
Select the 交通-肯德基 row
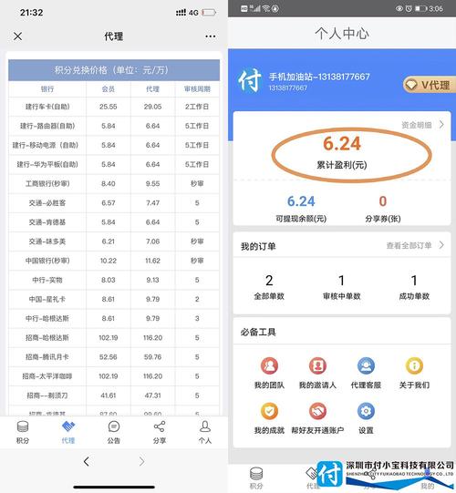tap(114, 222)
